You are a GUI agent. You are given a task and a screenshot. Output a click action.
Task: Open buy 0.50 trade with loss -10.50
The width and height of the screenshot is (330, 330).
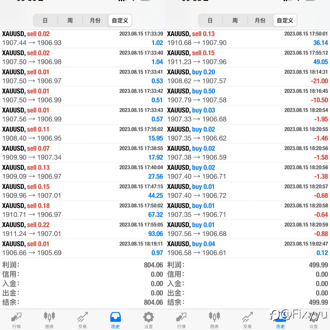pyautogui.click(x=247, y=96)
